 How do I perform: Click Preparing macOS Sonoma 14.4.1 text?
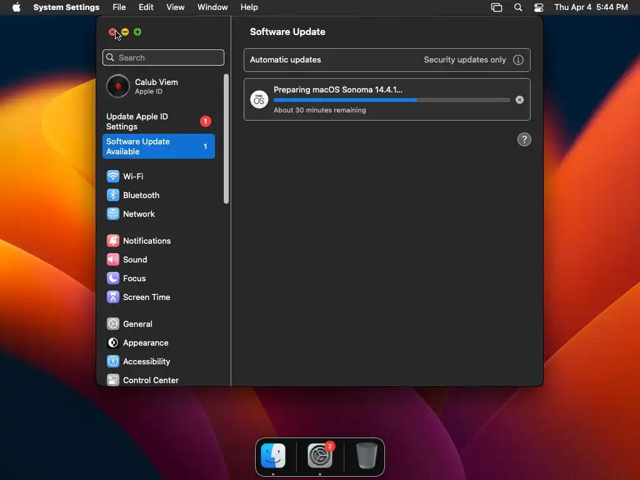tap(338, 90)
